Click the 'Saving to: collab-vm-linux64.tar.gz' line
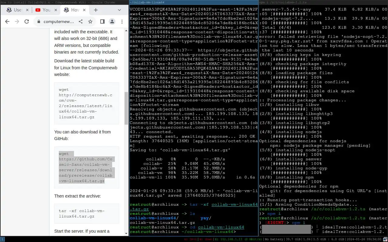This screenshot has height=242, width=388. click(x=180, y=150)
